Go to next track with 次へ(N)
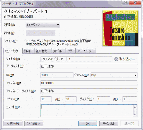143x130 pixels. point(34,123)
